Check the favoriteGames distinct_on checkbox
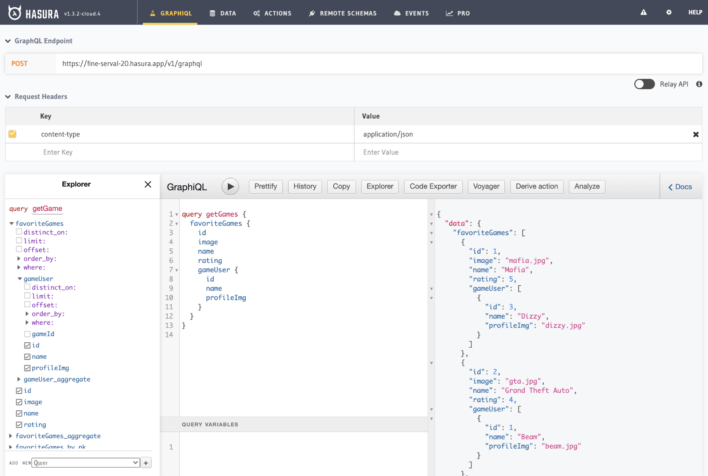Screen dimensions: 708x476 pyautogui.click(x=19, y=232)
